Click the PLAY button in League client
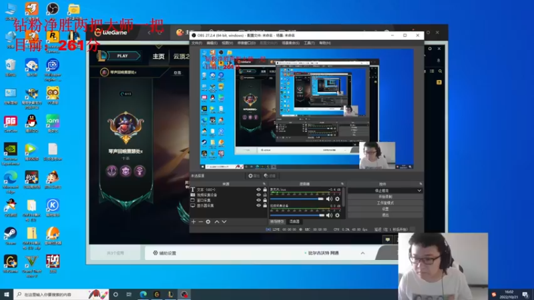The width and height of the screenshot is (534, 300). [x=123, y=56]
